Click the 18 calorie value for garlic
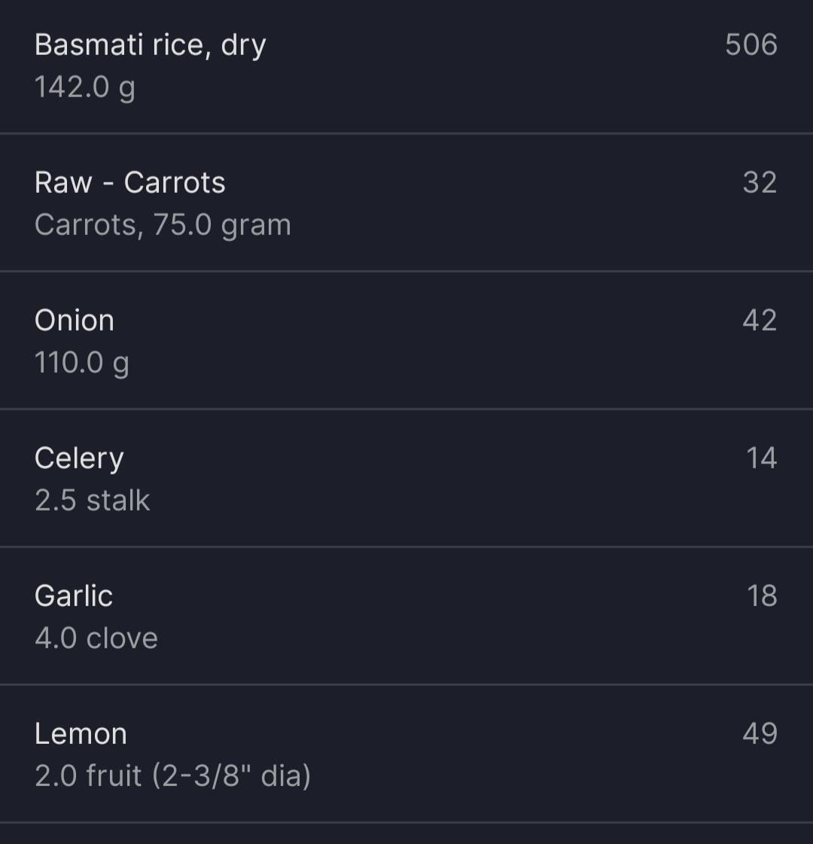The image size is (813, 844). pos(761,596)
